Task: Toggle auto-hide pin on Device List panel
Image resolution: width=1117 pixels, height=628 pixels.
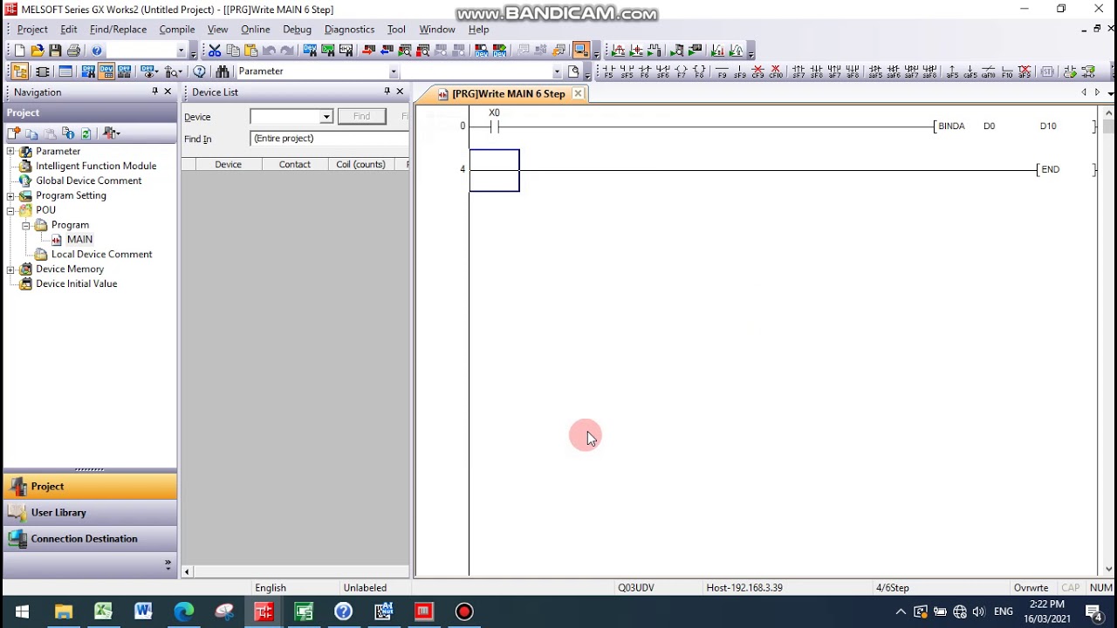Action: tap(387, 92)
